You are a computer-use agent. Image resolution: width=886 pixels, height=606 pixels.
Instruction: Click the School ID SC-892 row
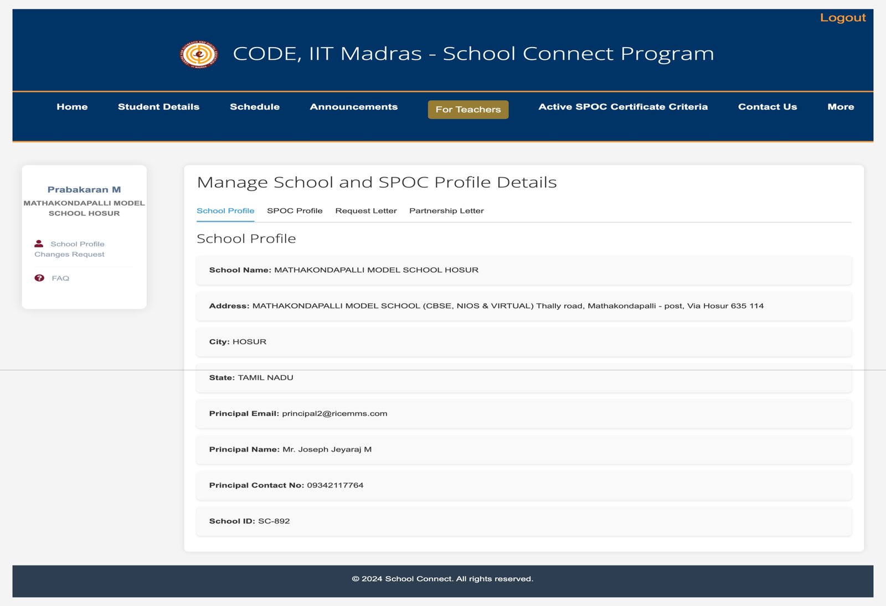pyautogui.click(x=523, y=521)
